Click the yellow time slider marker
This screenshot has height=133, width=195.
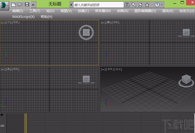pos(25,123)
